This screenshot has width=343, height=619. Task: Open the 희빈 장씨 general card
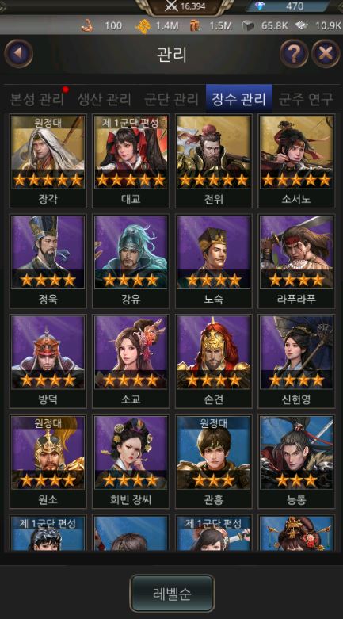[x=131, y=462]
